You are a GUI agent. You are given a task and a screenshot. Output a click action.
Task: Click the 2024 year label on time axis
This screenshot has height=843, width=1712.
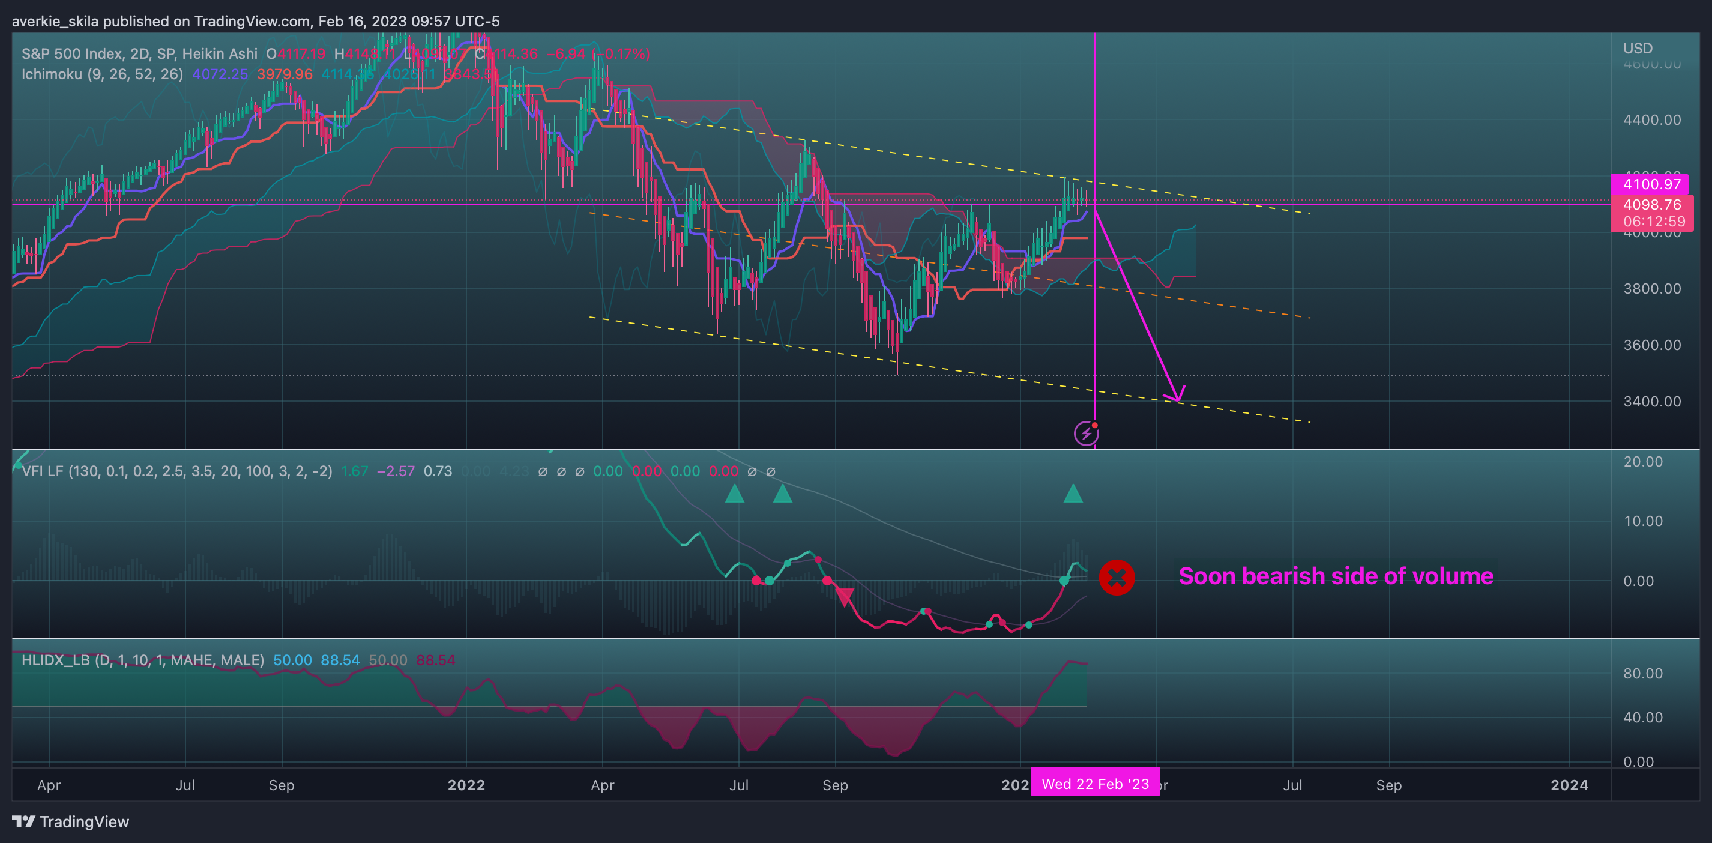[1569, 785]
